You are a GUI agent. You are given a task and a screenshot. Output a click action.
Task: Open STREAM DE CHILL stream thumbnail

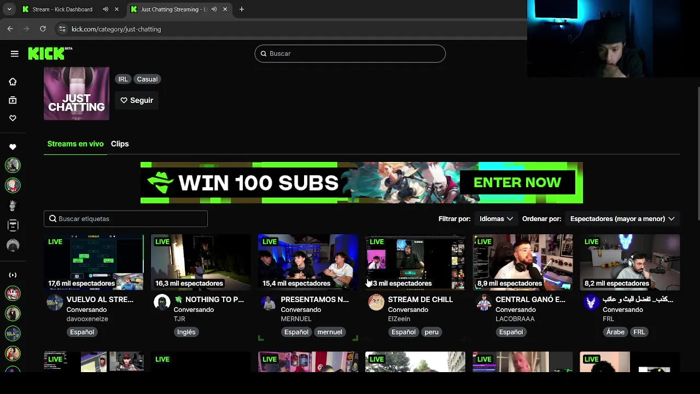[415, 262]
